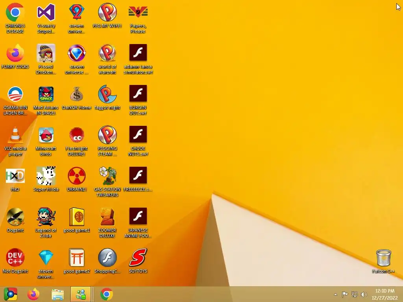Open the HxD hex editor shortcut

point(15,179)
